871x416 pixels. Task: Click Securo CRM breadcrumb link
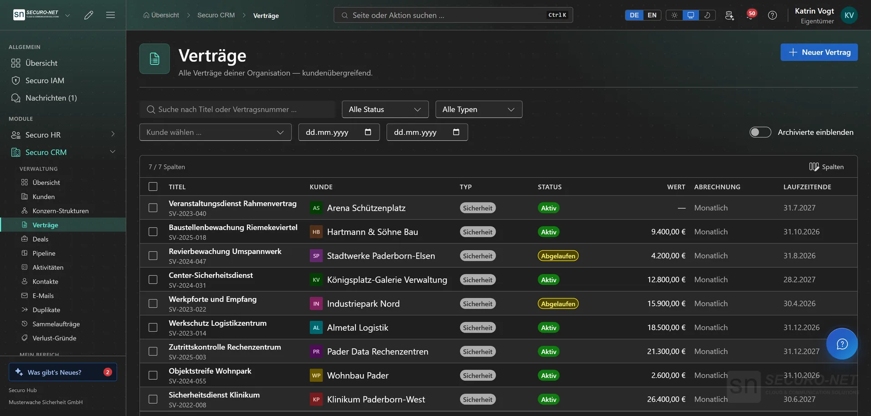216,15
